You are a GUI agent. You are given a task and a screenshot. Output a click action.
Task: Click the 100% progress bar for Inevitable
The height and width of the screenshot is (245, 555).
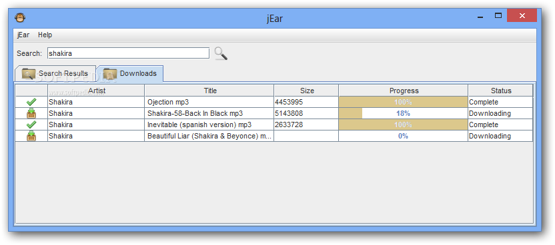403,124
